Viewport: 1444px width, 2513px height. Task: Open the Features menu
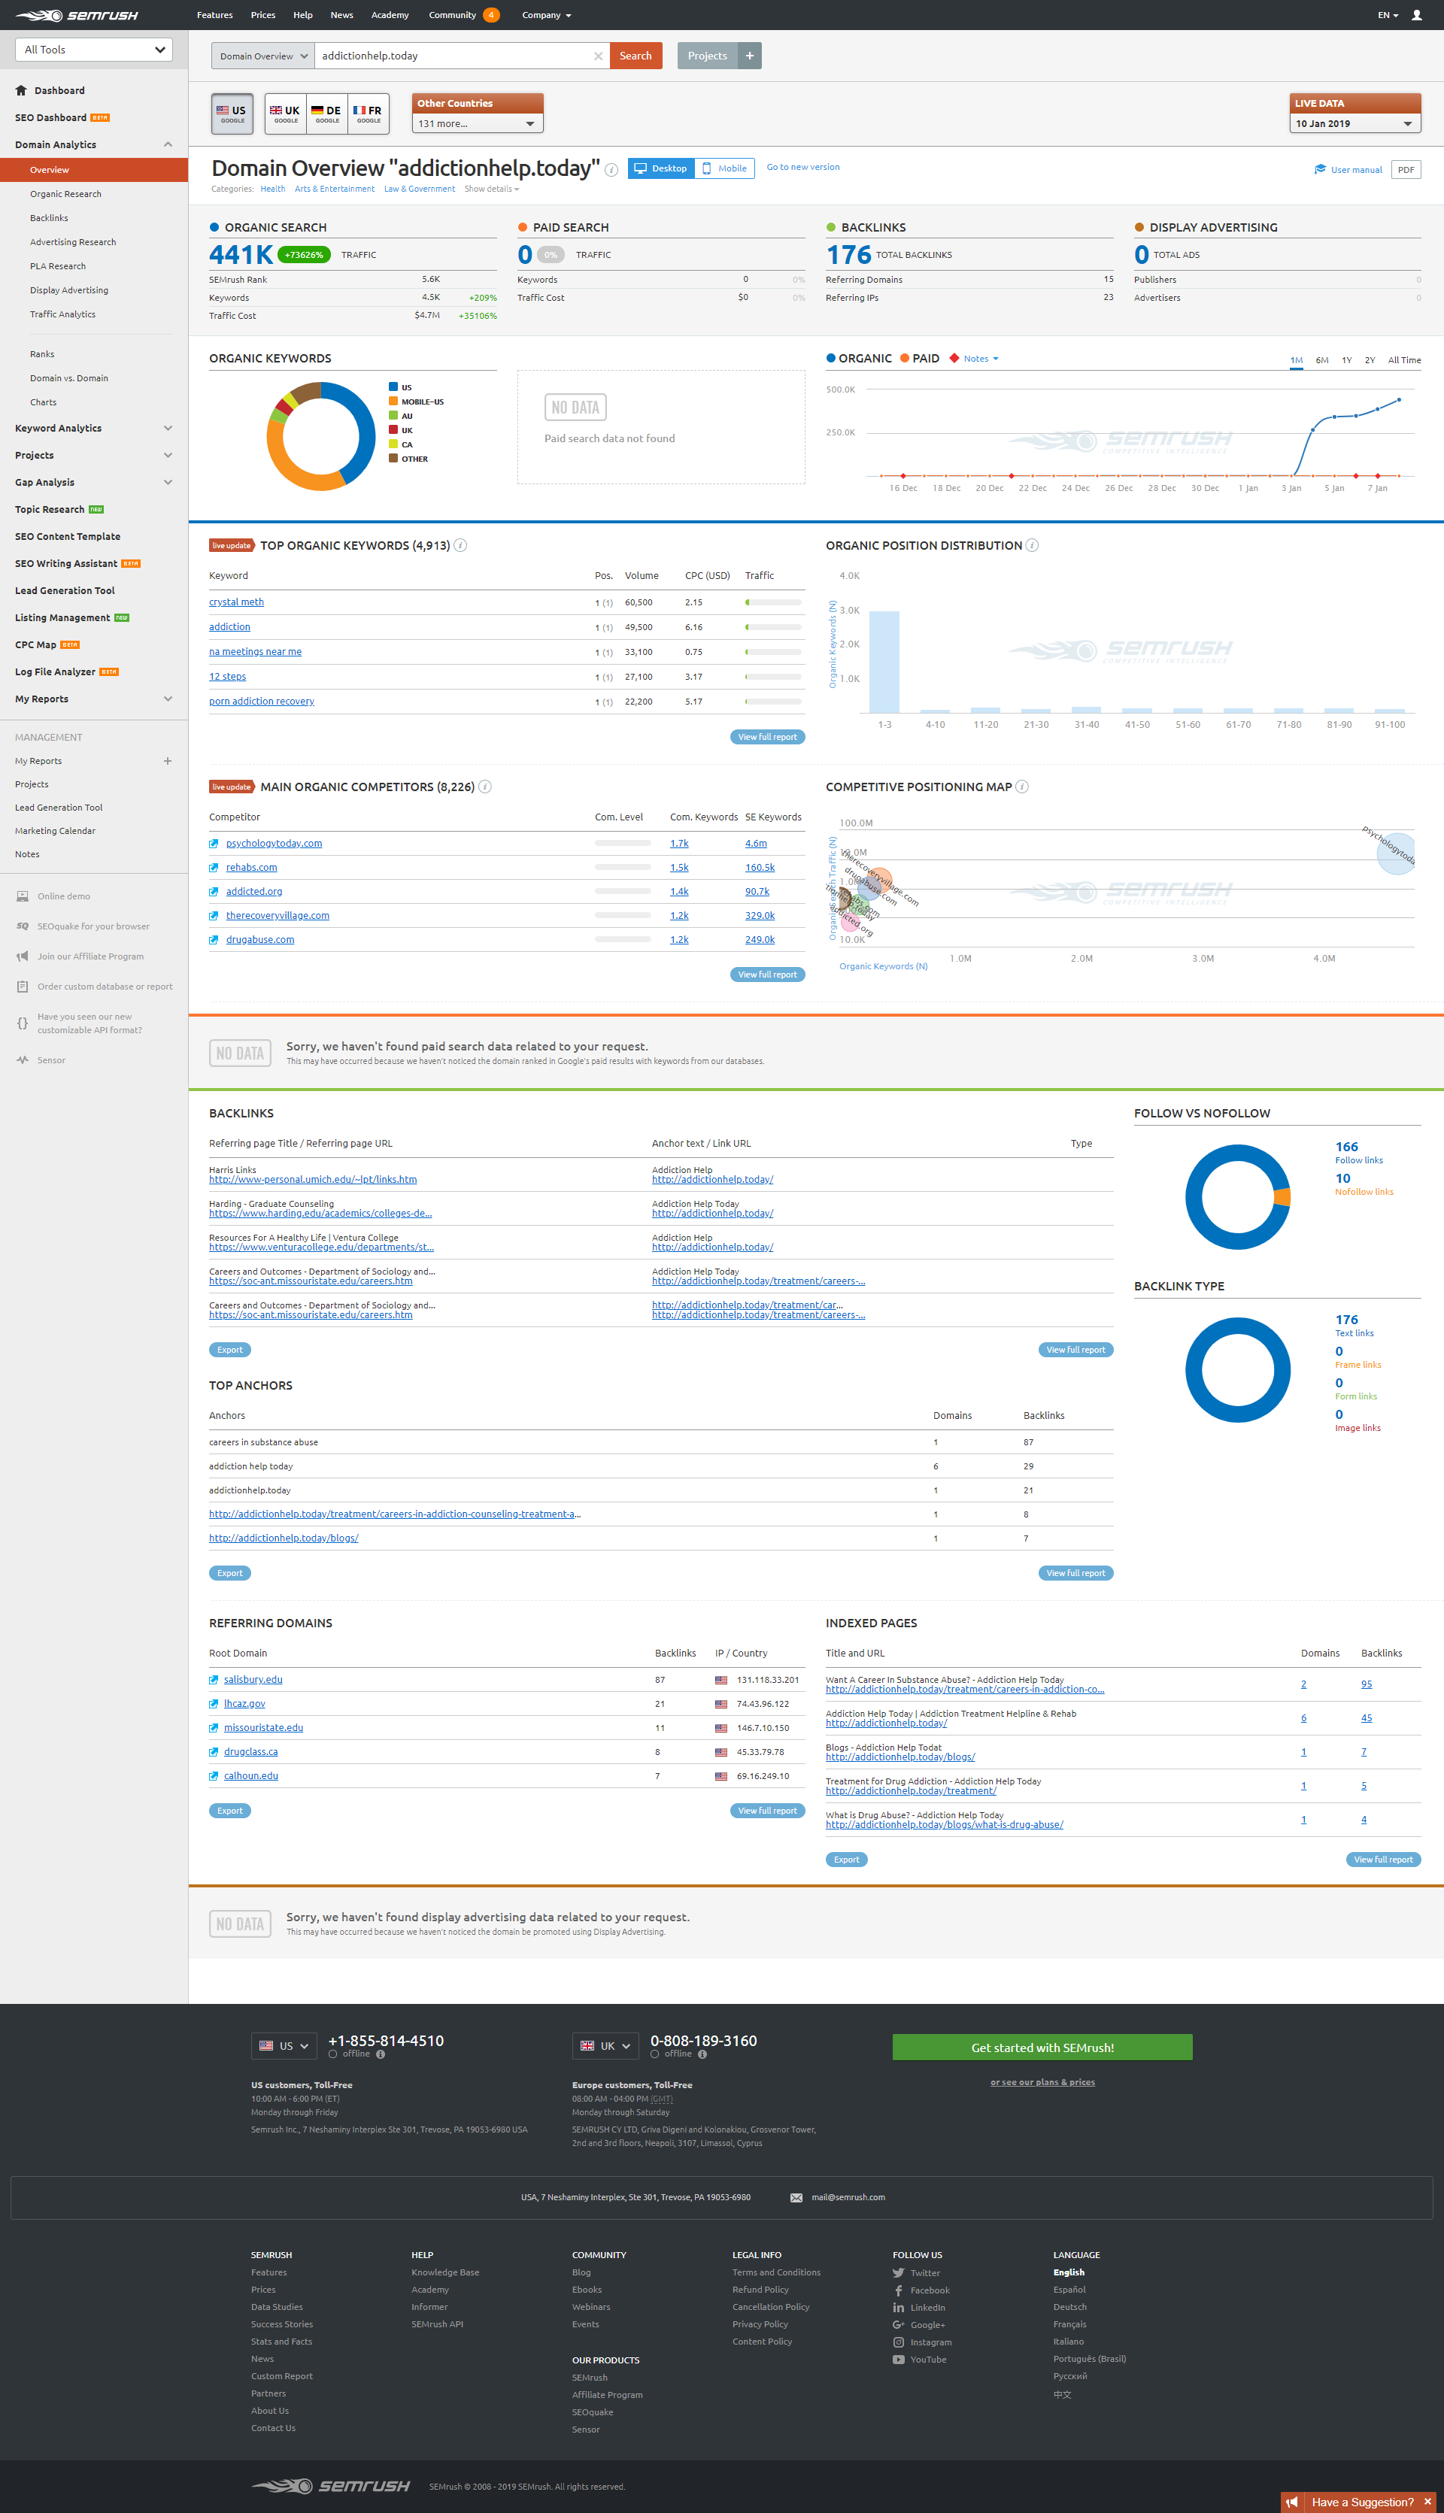(214, 15)
